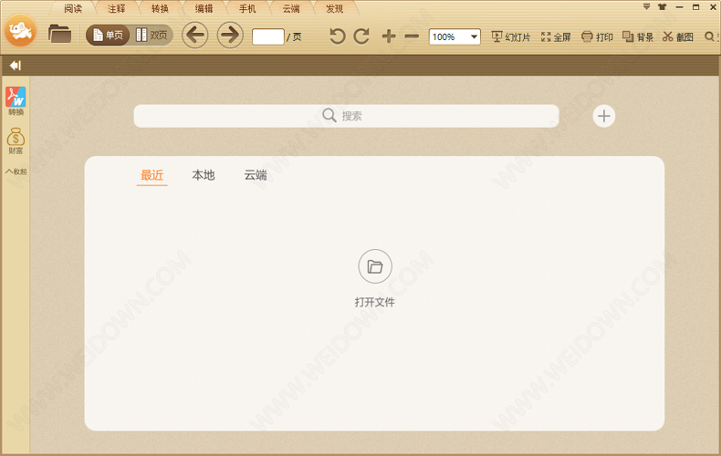Select the 本地 local files tab
This screenshot has height=456, width=721.
click(204, 175)
